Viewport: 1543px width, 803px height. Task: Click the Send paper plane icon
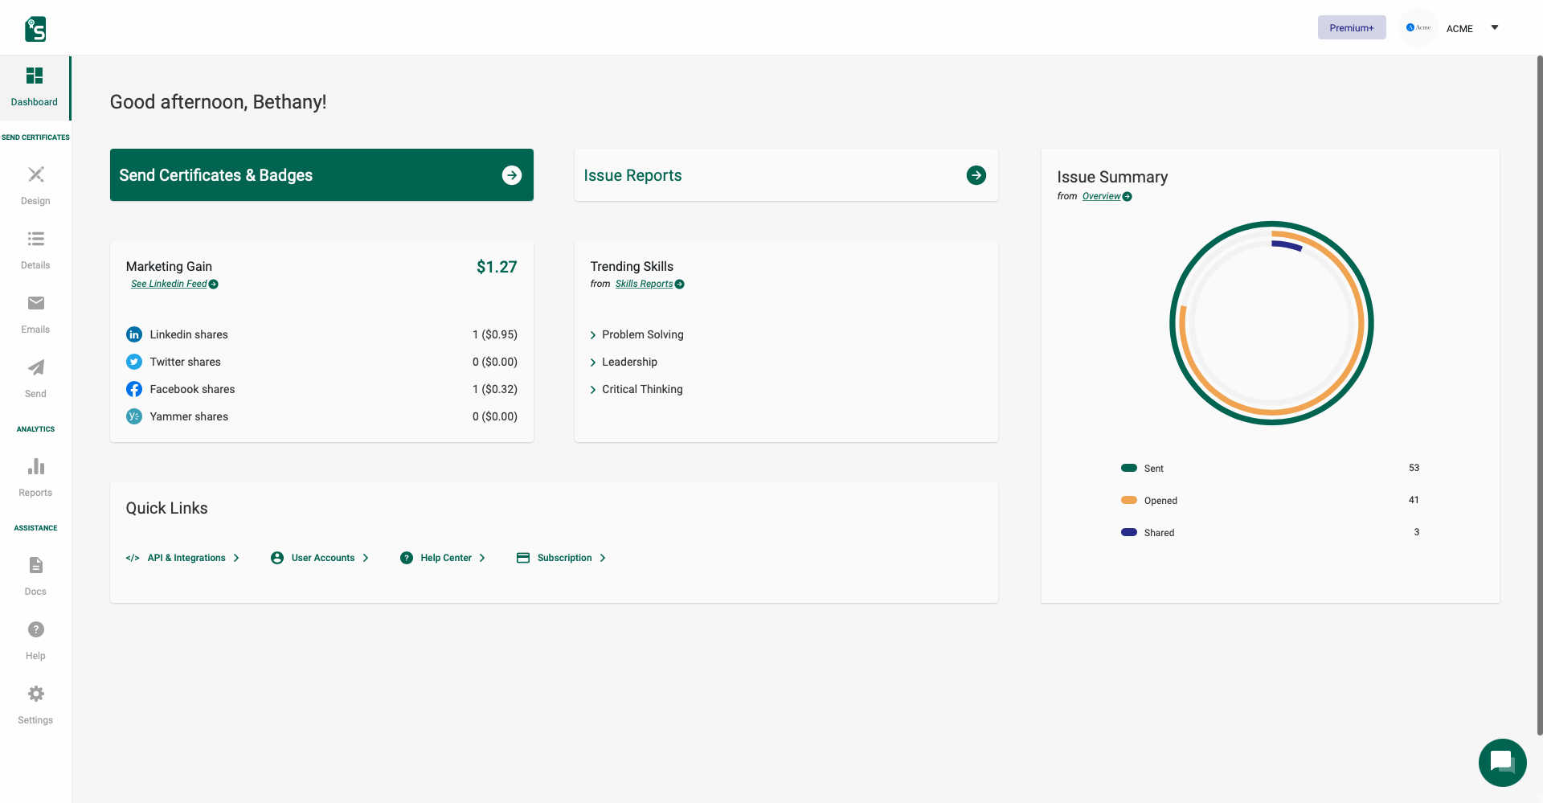pyautogui.click(x=35, y=368)
